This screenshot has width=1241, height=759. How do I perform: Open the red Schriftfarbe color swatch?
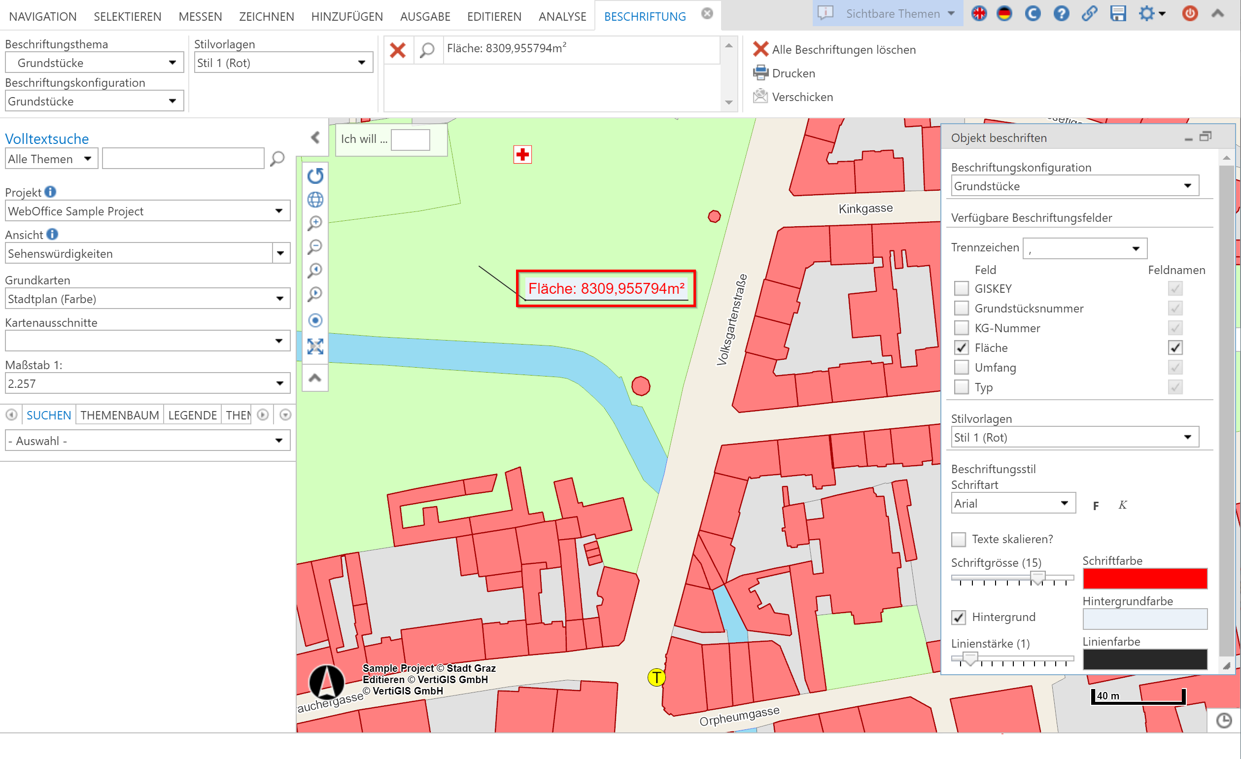click(1144, 578)
